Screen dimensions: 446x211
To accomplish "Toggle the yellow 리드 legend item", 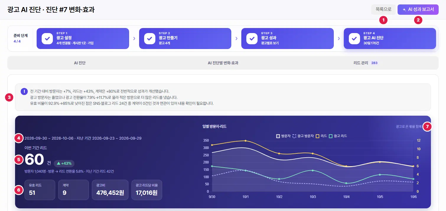I will click(321, 136).
